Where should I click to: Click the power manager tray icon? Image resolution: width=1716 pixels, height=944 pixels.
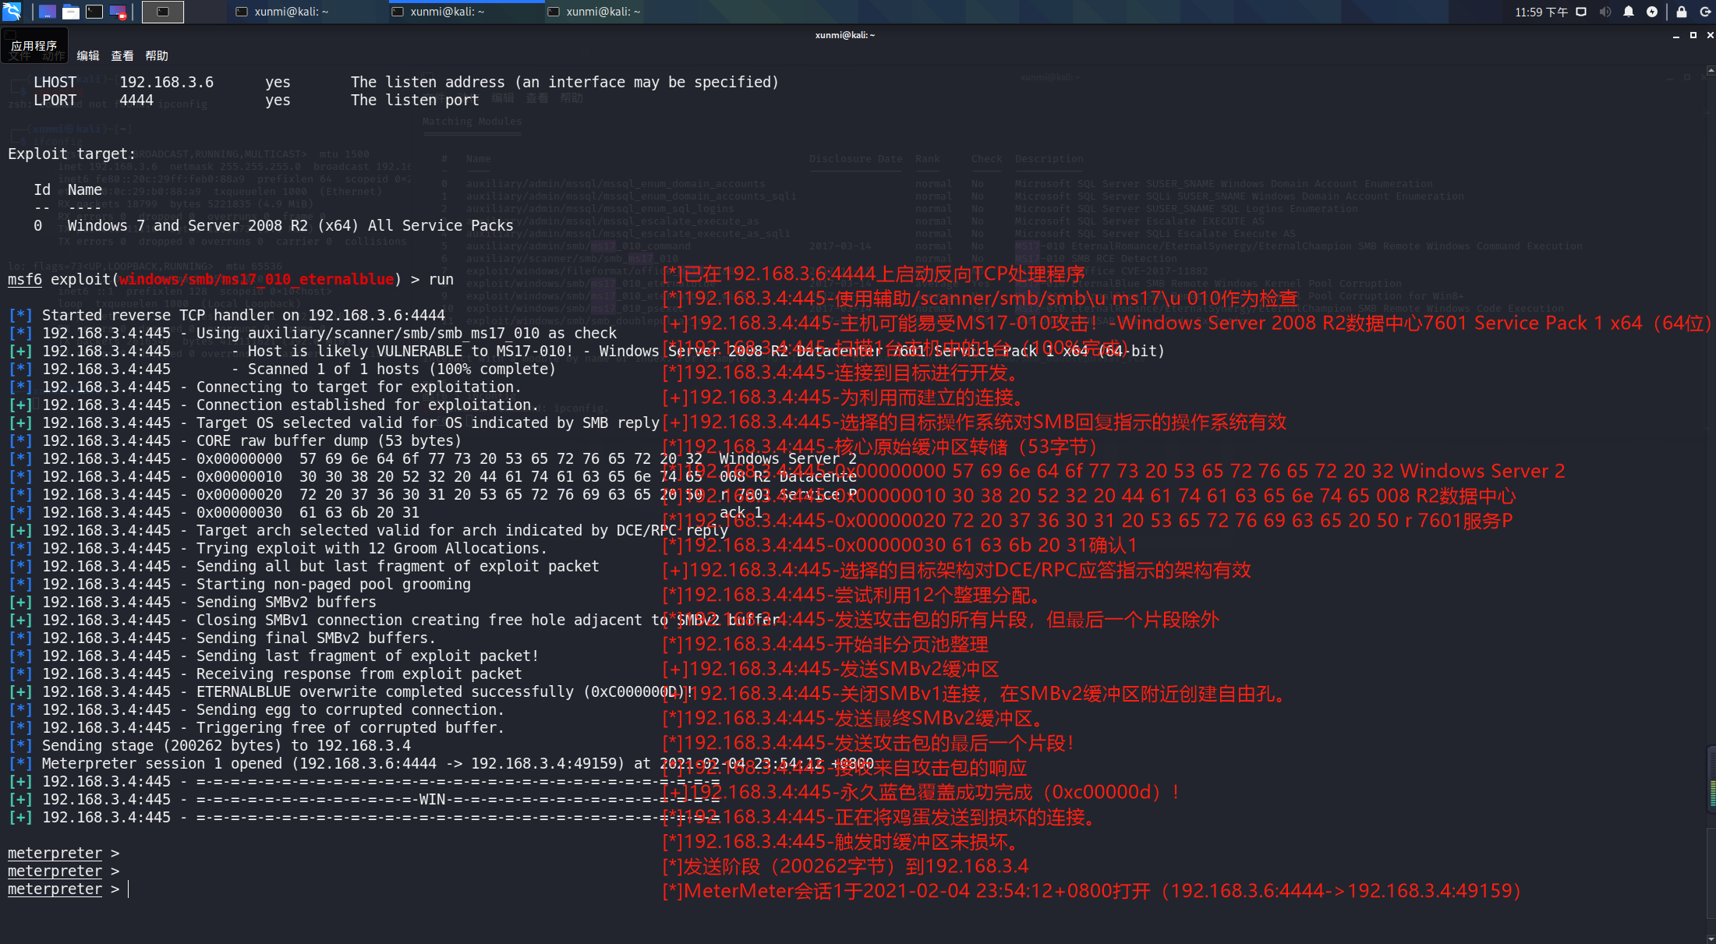(1652, 12)
